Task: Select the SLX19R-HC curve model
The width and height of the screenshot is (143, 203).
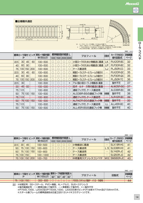Action: click(117, 145)
